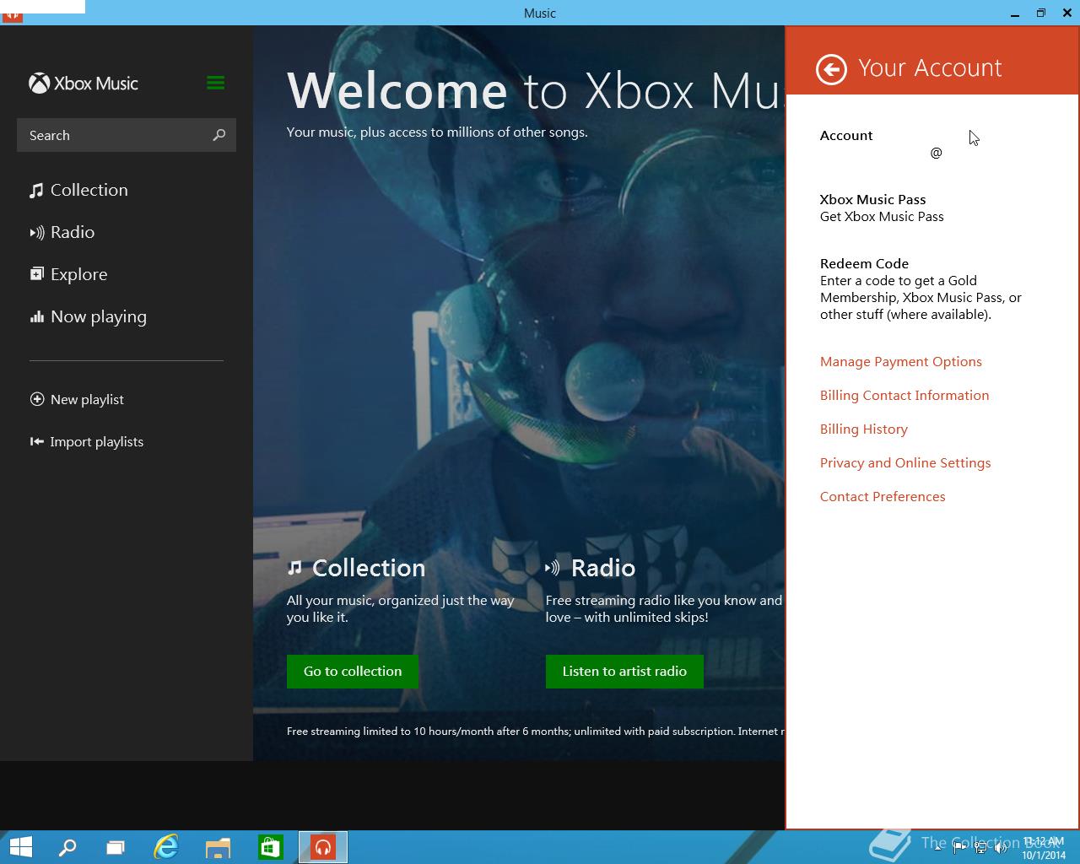Image resolution: width=1080 pixels, height=864 pixels.
Task: Open Billing History link
Action: [x=864, y=429]
